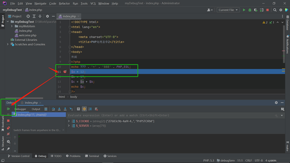This screenshot has height=163, width=290.
Task: Click the Step Into debugger icon
Action: pyautogui.click(x=59, y=109)
